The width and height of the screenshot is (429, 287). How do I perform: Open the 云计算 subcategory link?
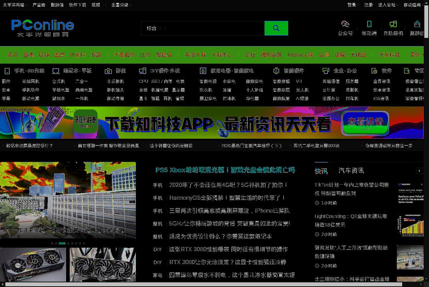(329, 90)
